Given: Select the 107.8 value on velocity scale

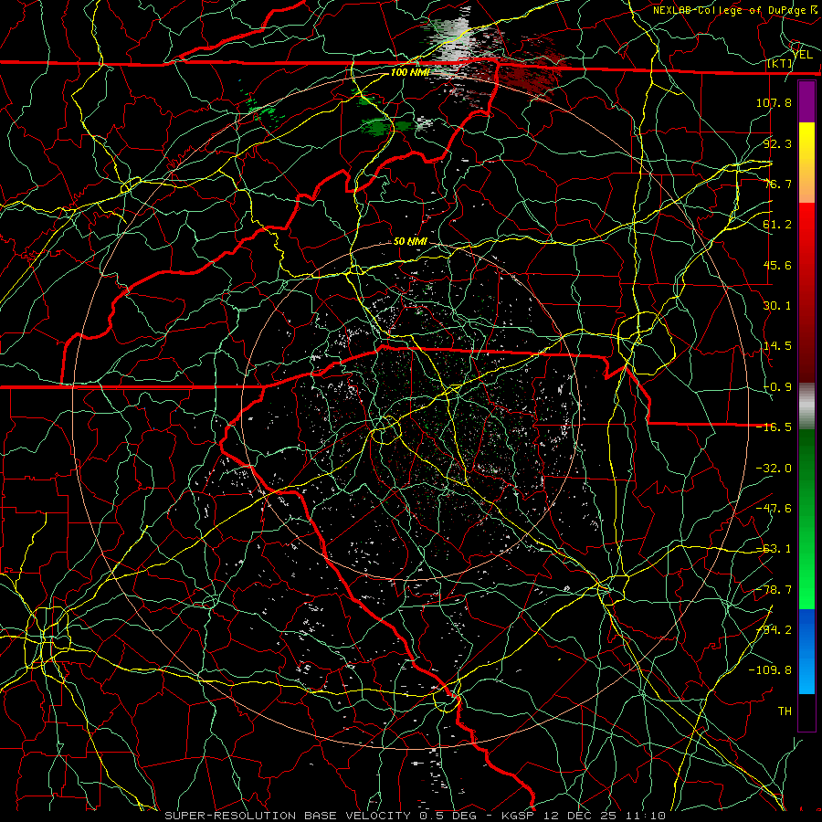Looking at the screenshot, I should (774, 102).
